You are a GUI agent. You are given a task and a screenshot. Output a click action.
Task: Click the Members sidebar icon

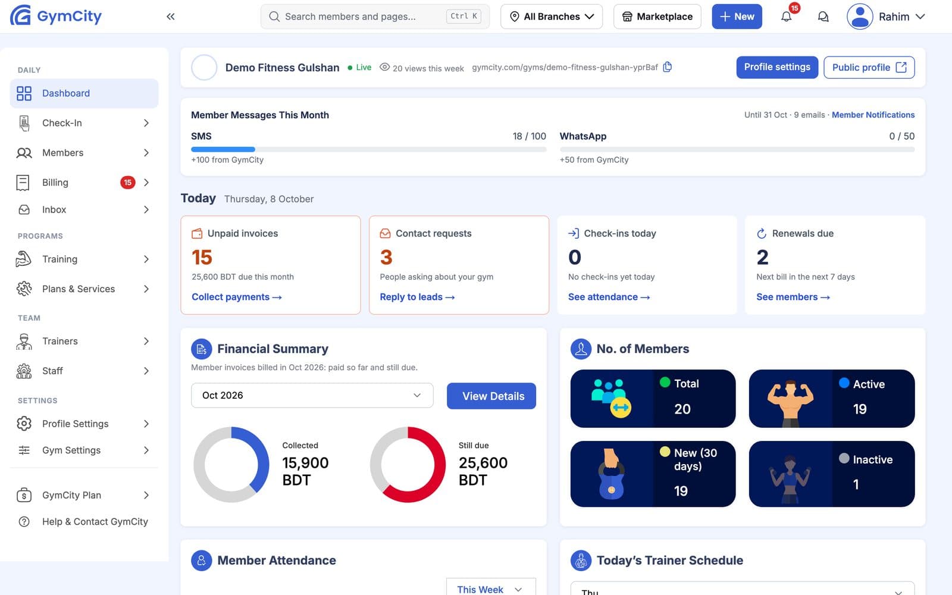(24, 153)
